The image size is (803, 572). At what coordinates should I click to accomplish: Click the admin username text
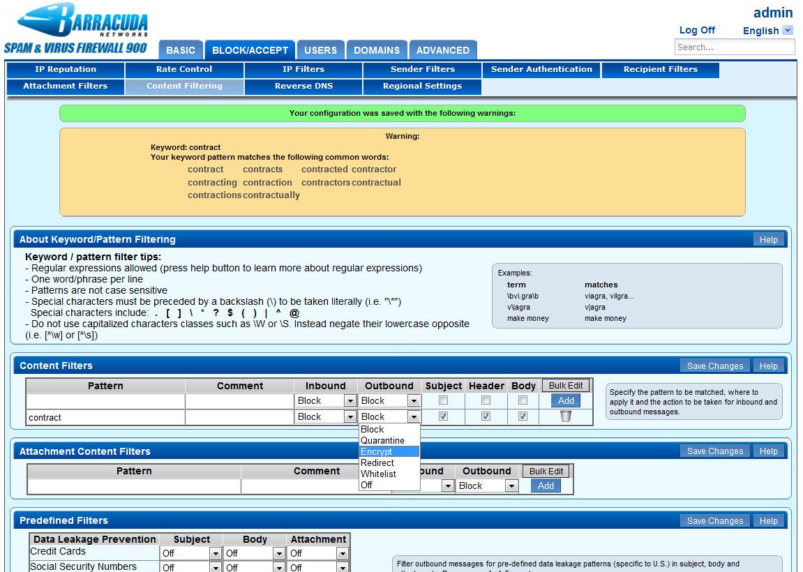click(773, 13)
